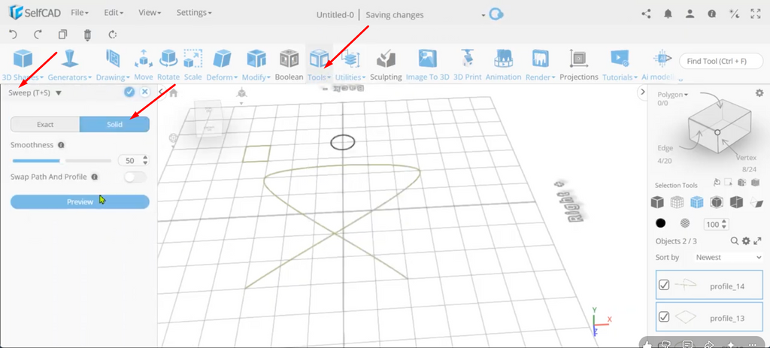The width and height of the screenshot is (770, 348).
Task: Toggle Swap Path And Profile switch
Action: (x=135, y=177)
